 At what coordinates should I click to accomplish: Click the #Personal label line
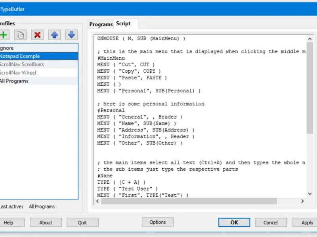[x=111, y=111]
